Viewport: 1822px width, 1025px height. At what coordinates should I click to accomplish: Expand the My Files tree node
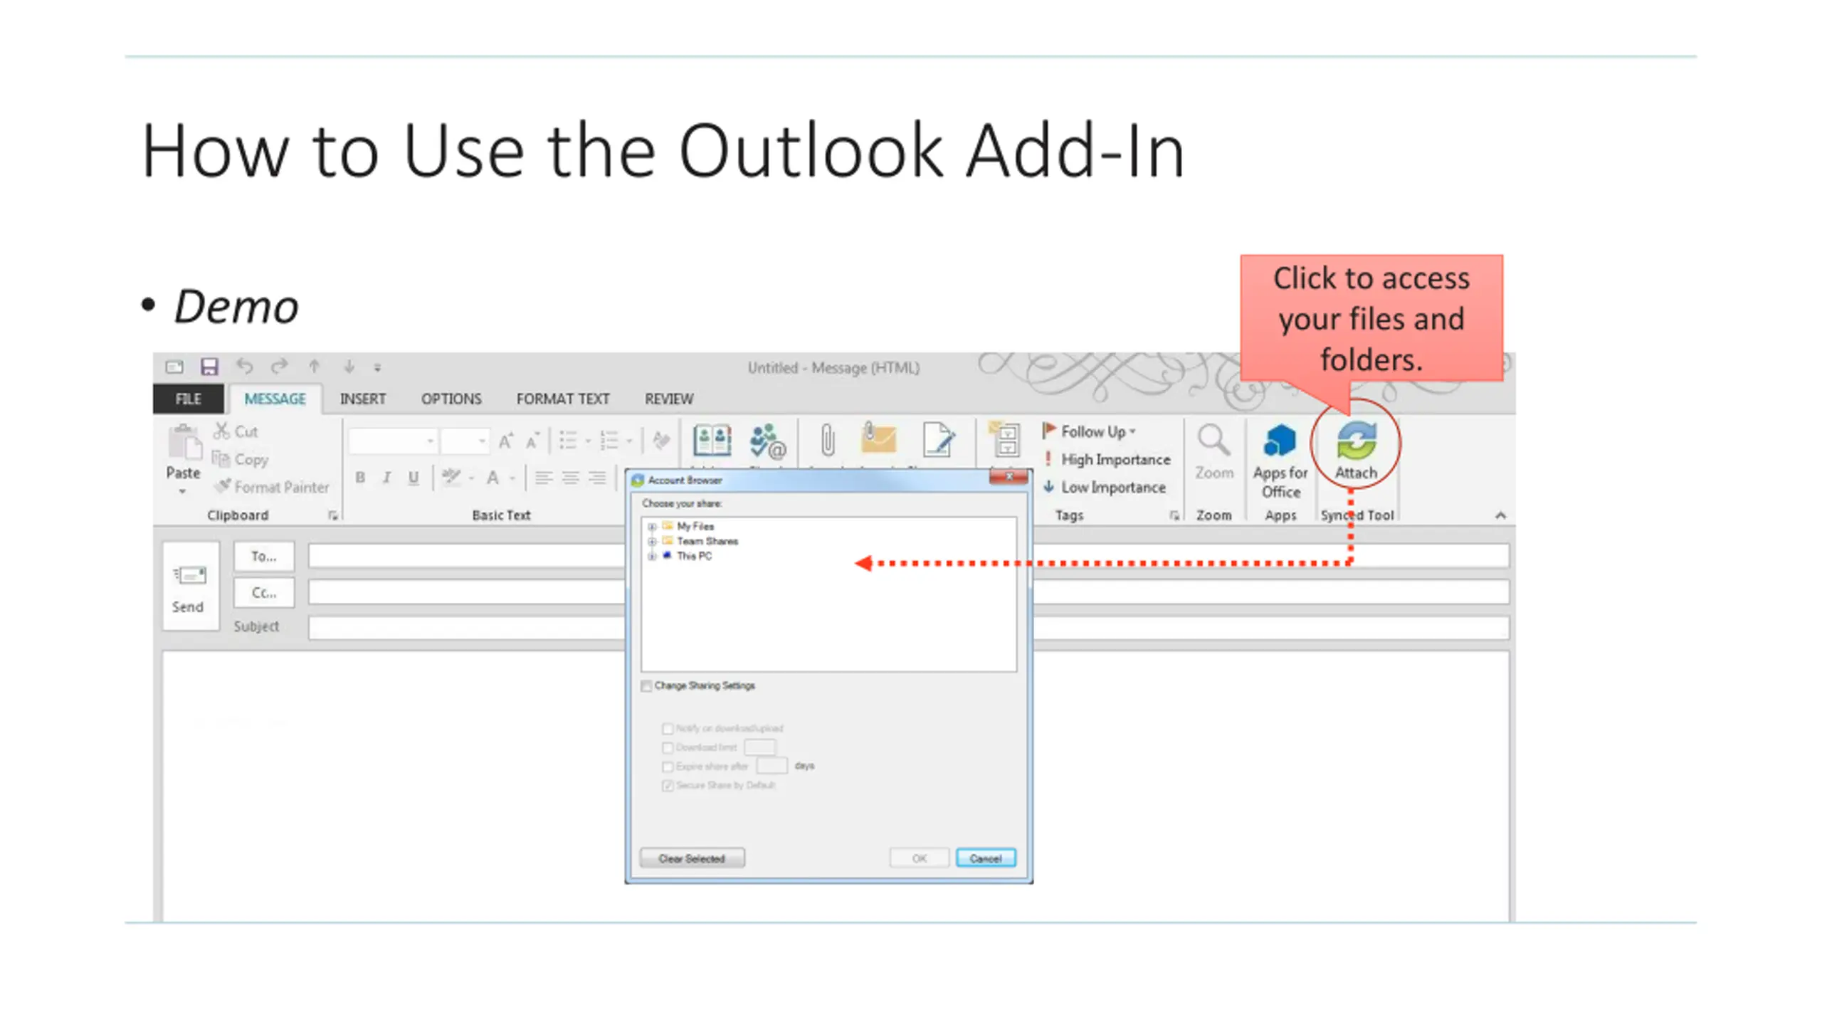pyautogui.click(x=651, y=527)
